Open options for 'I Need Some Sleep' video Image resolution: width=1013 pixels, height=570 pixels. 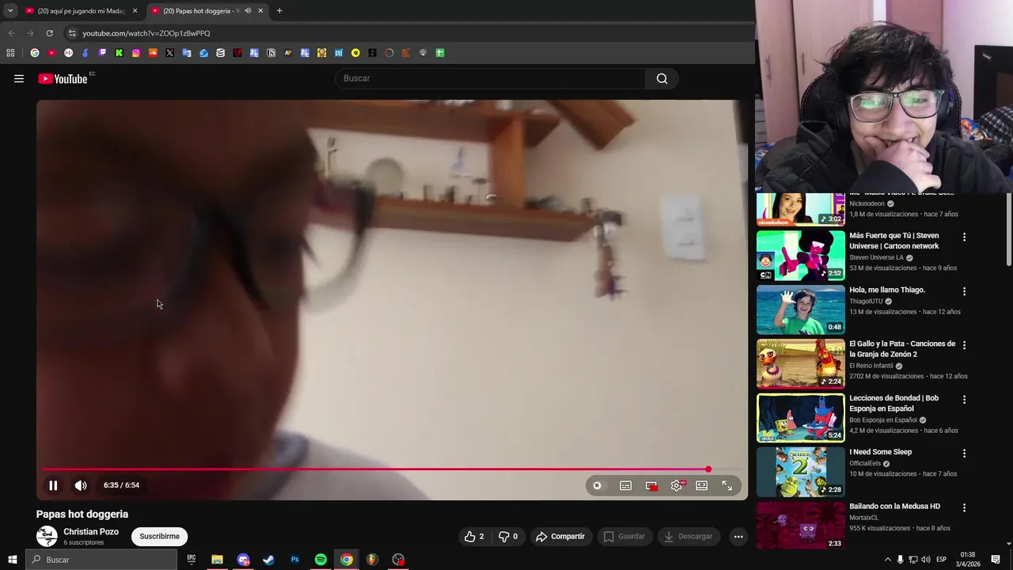coord(964,454)
